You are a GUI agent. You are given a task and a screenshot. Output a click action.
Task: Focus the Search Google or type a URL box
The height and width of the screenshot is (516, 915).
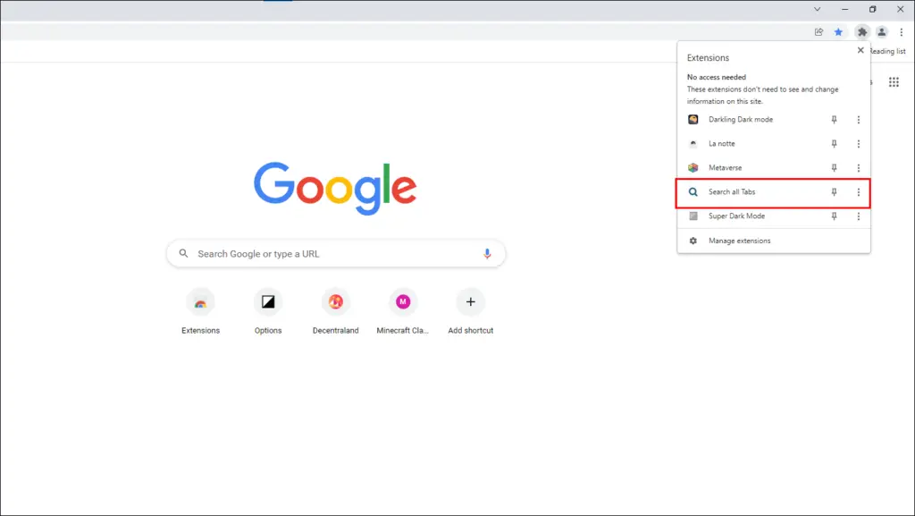tap(336, 254)
